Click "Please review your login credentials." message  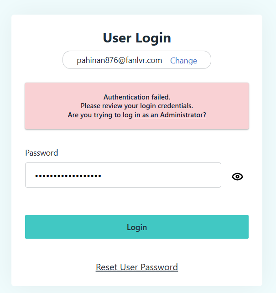(137, 106)
